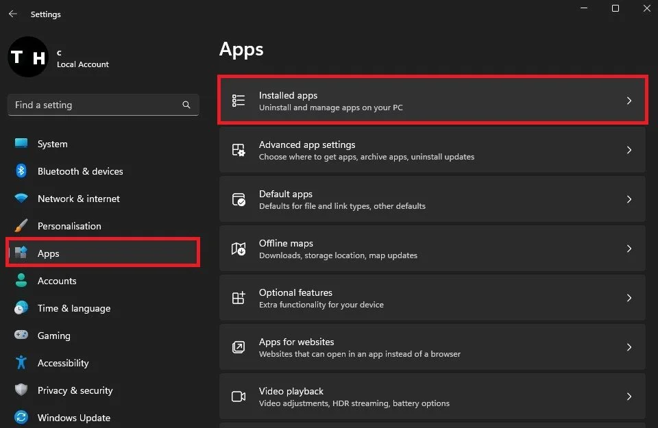The height and width of the screenshot is (428, 658).
Task: Click the Advanced app settings icon
Action: pos(239,150)
